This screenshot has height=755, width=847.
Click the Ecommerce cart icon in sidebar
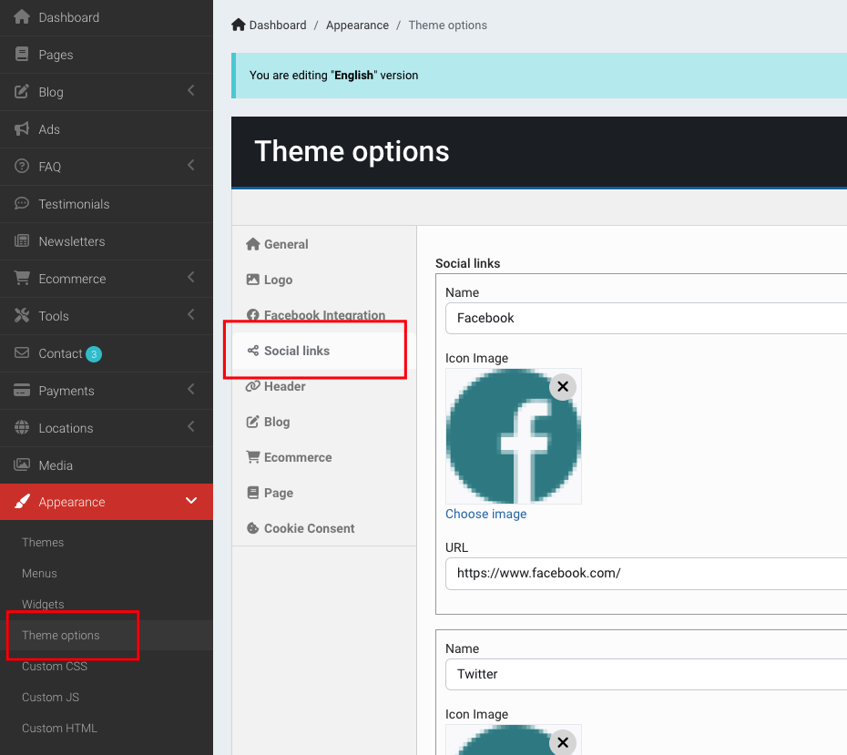[22, 278]
